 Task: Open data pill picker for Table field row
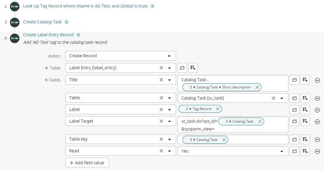click(305, 98)
